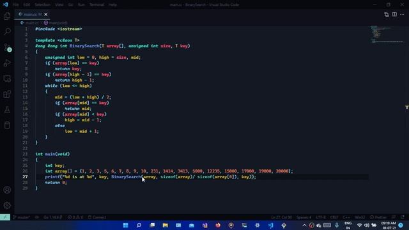Screen dimensions: 409x230
Task: Open the Selection menu
Action: (x=42, y=4)
